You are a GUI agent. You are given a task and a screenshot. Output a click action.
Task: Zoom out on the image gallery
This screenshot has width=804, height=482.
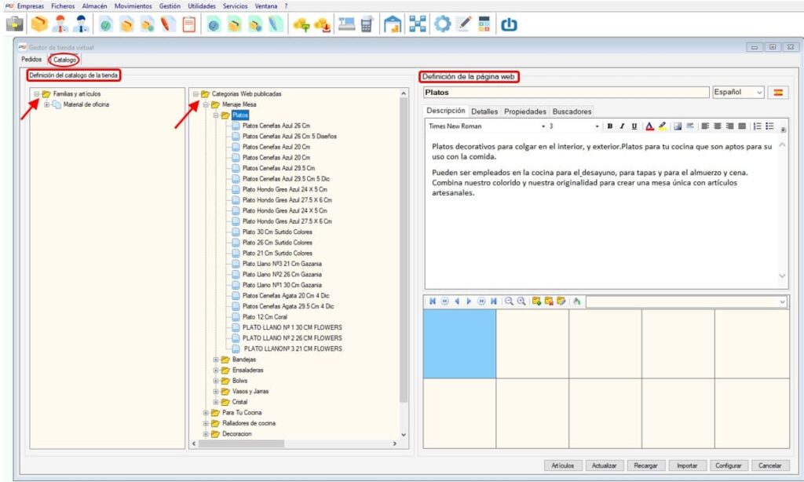point(509,301)
